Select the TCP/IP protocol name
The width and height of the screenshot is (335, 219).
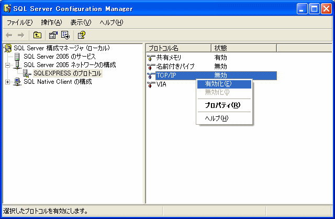pos(166,75)
